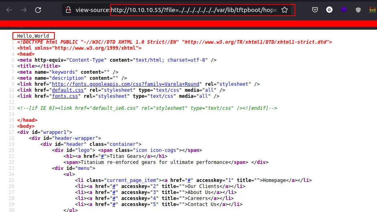Viewport: 377px width, 212px height.
Task: Open the gray shield extension
Action: pos(358,10)
